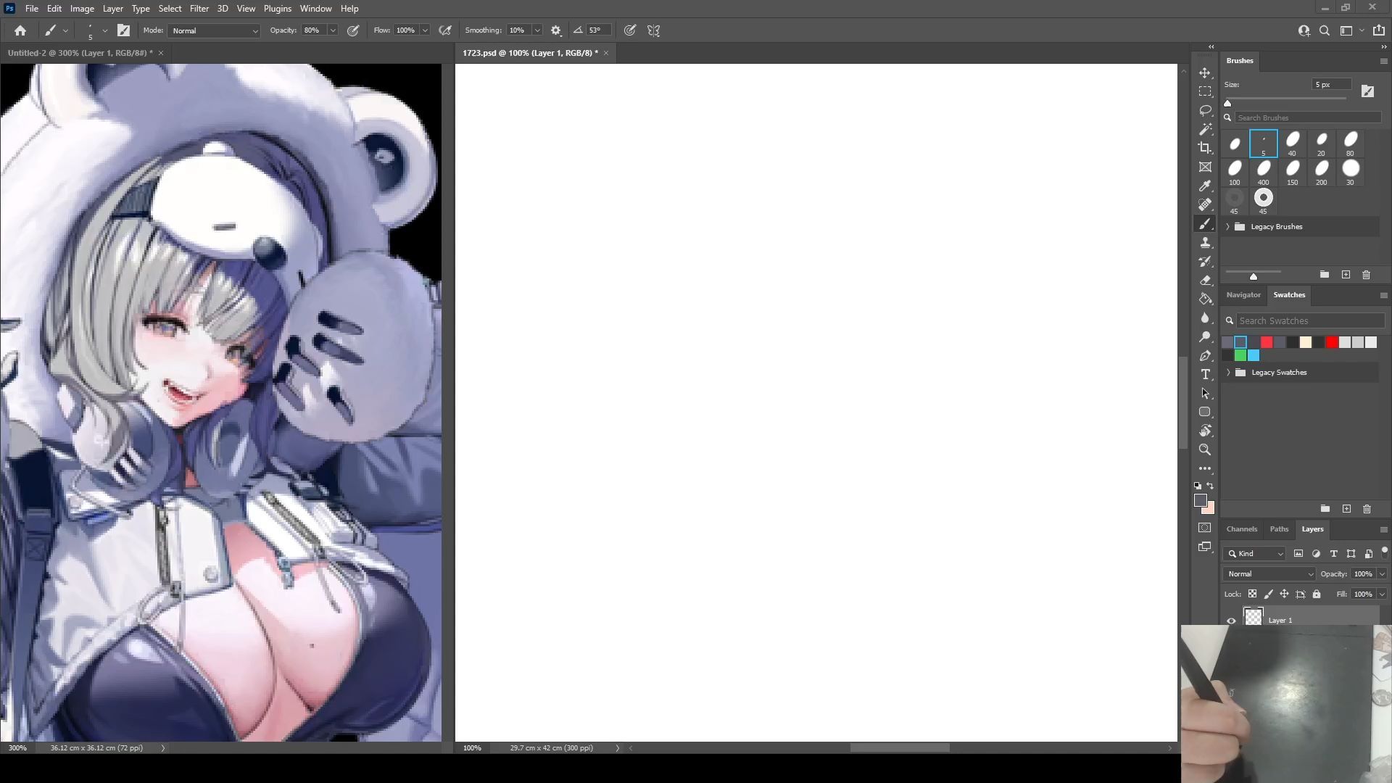The height and width of the screenshot is (783, 1392).
Task: Open smoothing options gear
Action: point(556,30)
